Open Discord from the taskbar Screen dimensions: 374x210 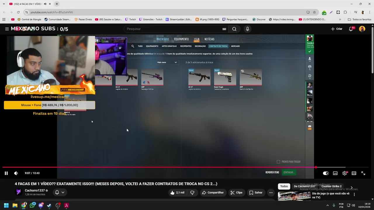(x=41, y=205)
